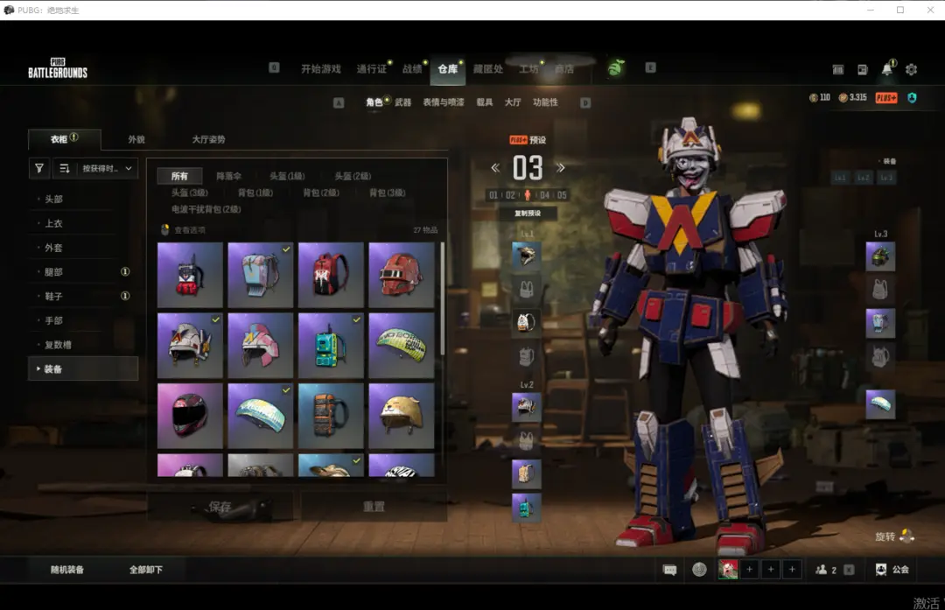The height and width of the screenshot is (610, 945).
Task: Expand 头部 head category
Action: (x=83, y=199)
